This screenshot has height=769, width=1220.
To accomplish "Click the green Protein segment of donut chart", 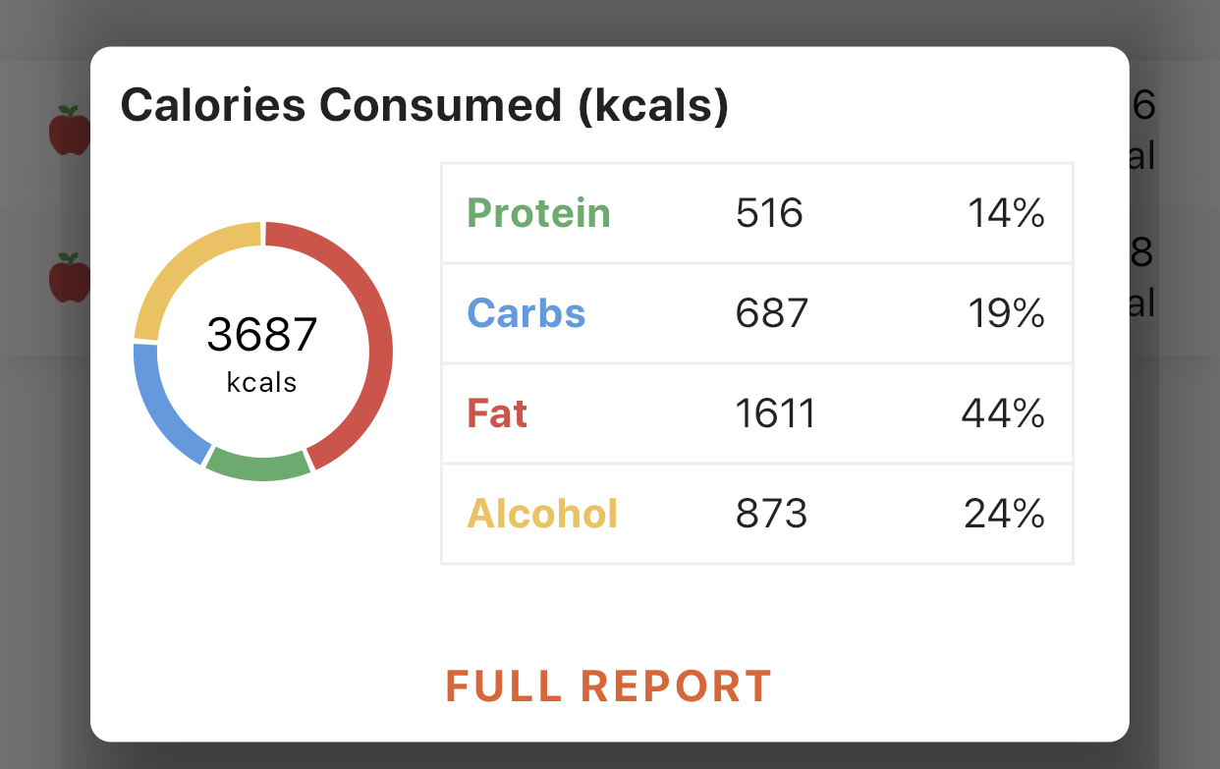I will pos(258,467).
